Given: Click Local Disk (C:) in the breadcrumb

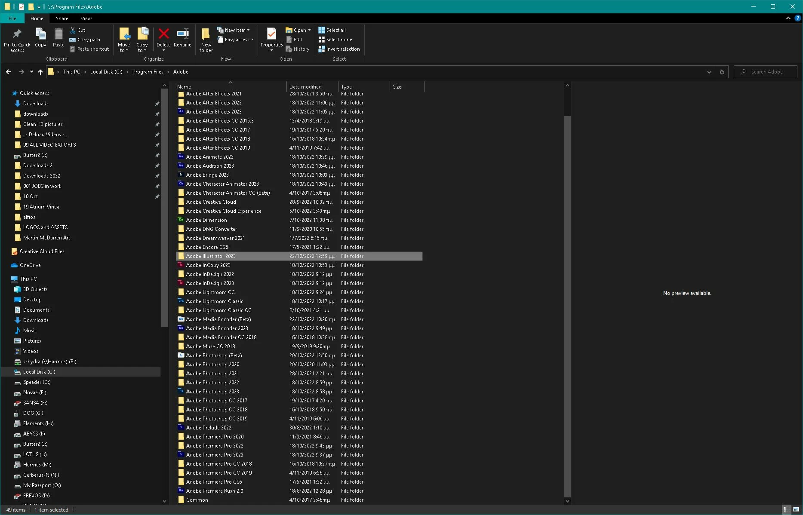Looking at the screenshot, I should click(106, 72).
